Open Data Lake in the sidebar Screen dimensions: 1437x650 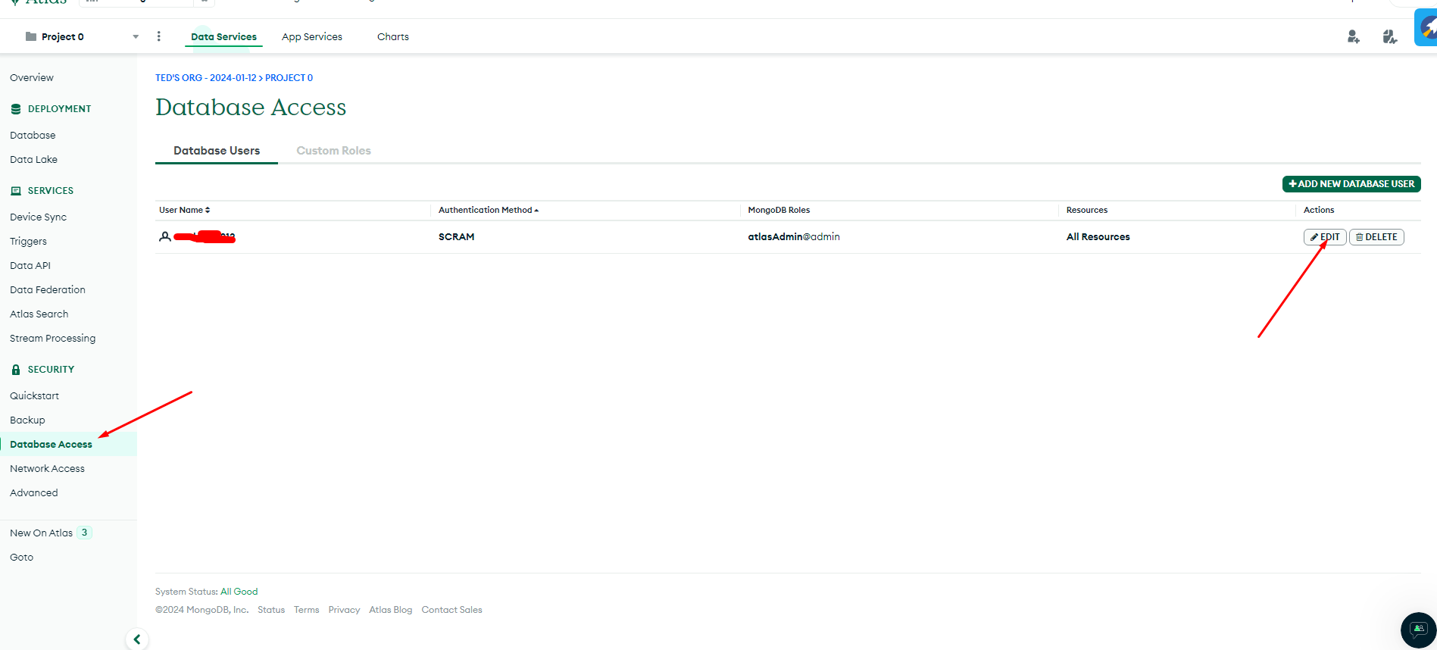pyautogui.click(x=33, y=159)
